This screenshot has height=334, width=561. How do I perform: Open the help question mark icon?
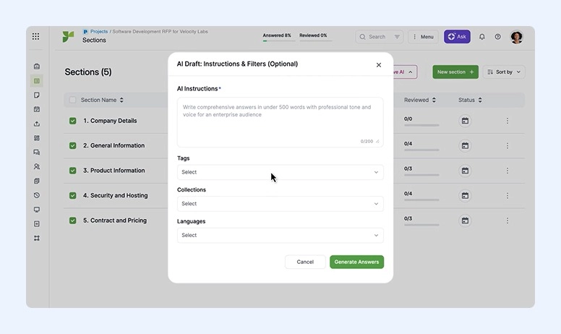point(497,36)
